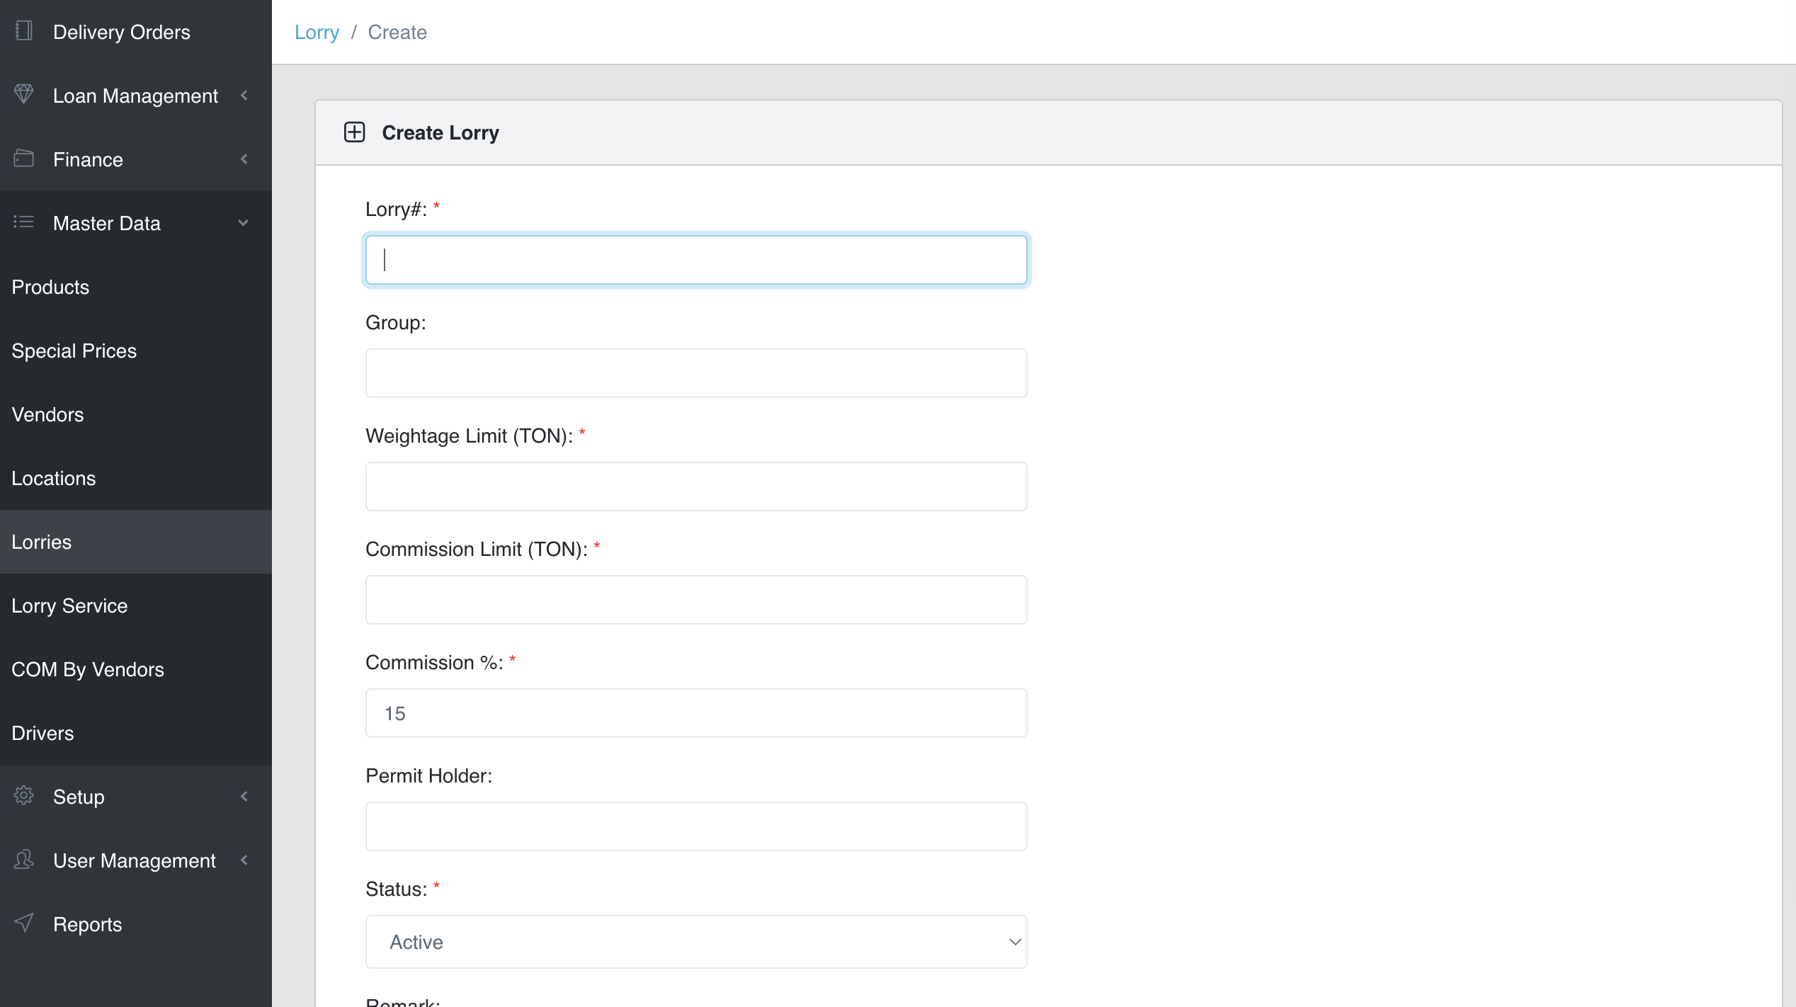The width and height of the screenshot is (1796, 1007).
Task: Click the Reports paper plane icon
Action: (23, 923)
